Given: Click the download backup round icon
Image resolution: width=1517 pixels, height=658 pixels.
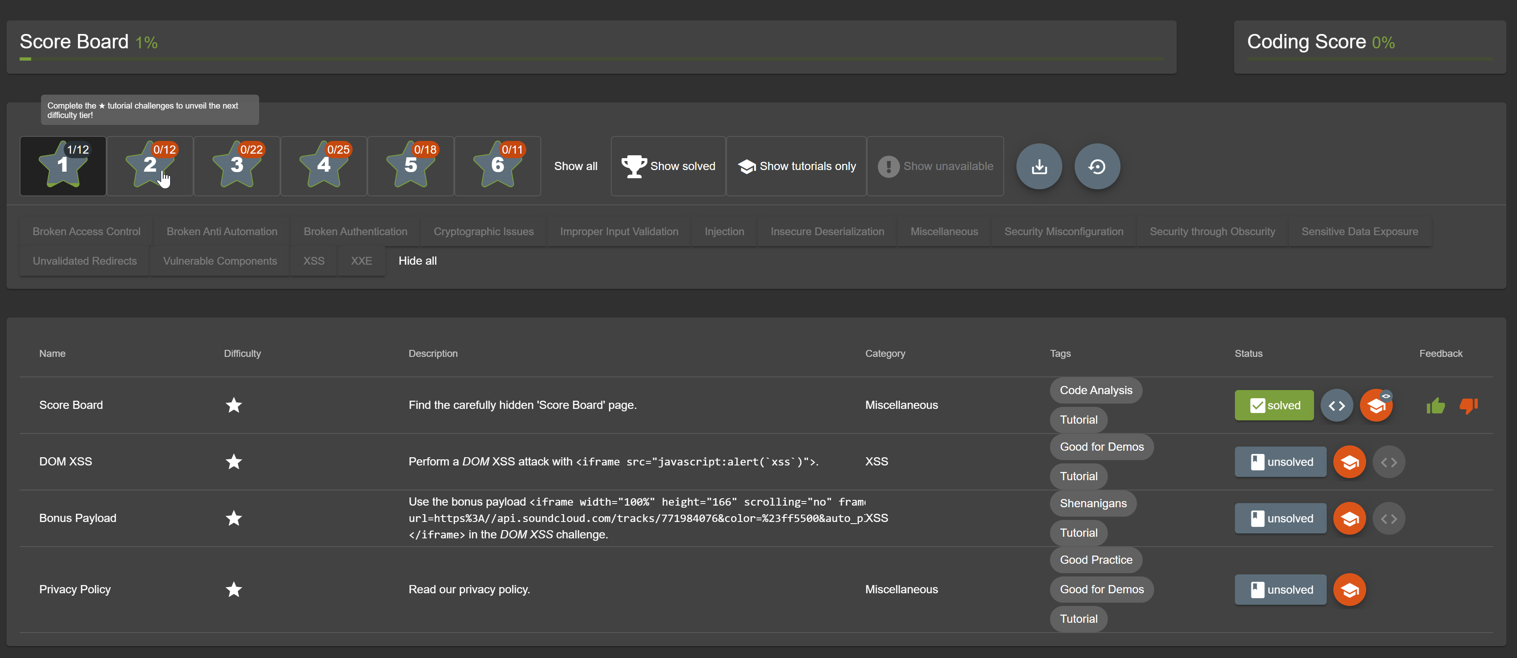Looking at the screenshot, I should (1039, 167).
